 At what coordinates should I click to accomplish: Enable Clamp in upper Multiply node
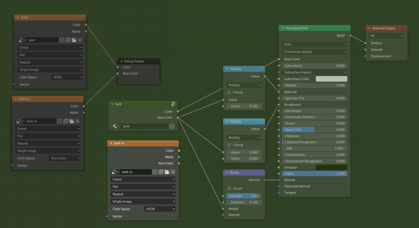(x=229, y=92)
